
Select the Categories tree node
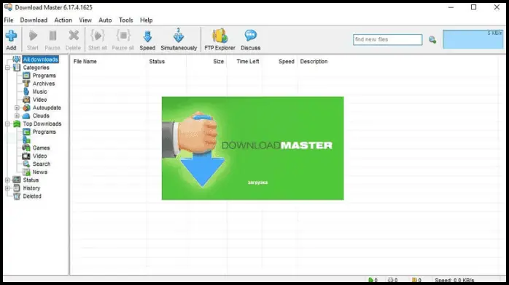click(36, 68)
